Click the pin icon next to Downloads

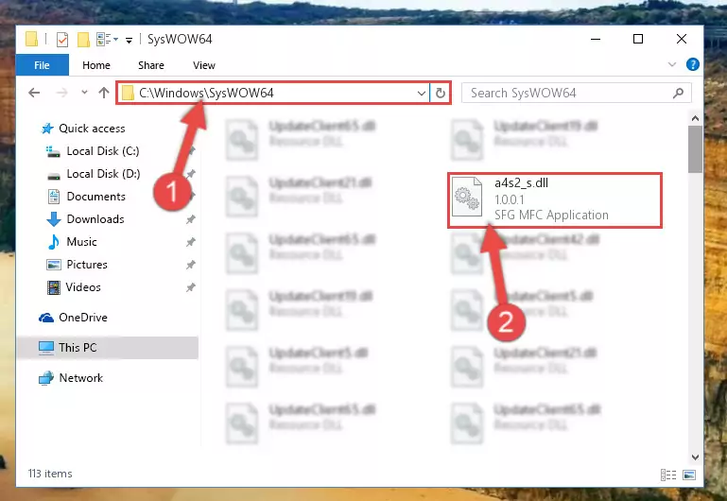click(x=191, y=219)
